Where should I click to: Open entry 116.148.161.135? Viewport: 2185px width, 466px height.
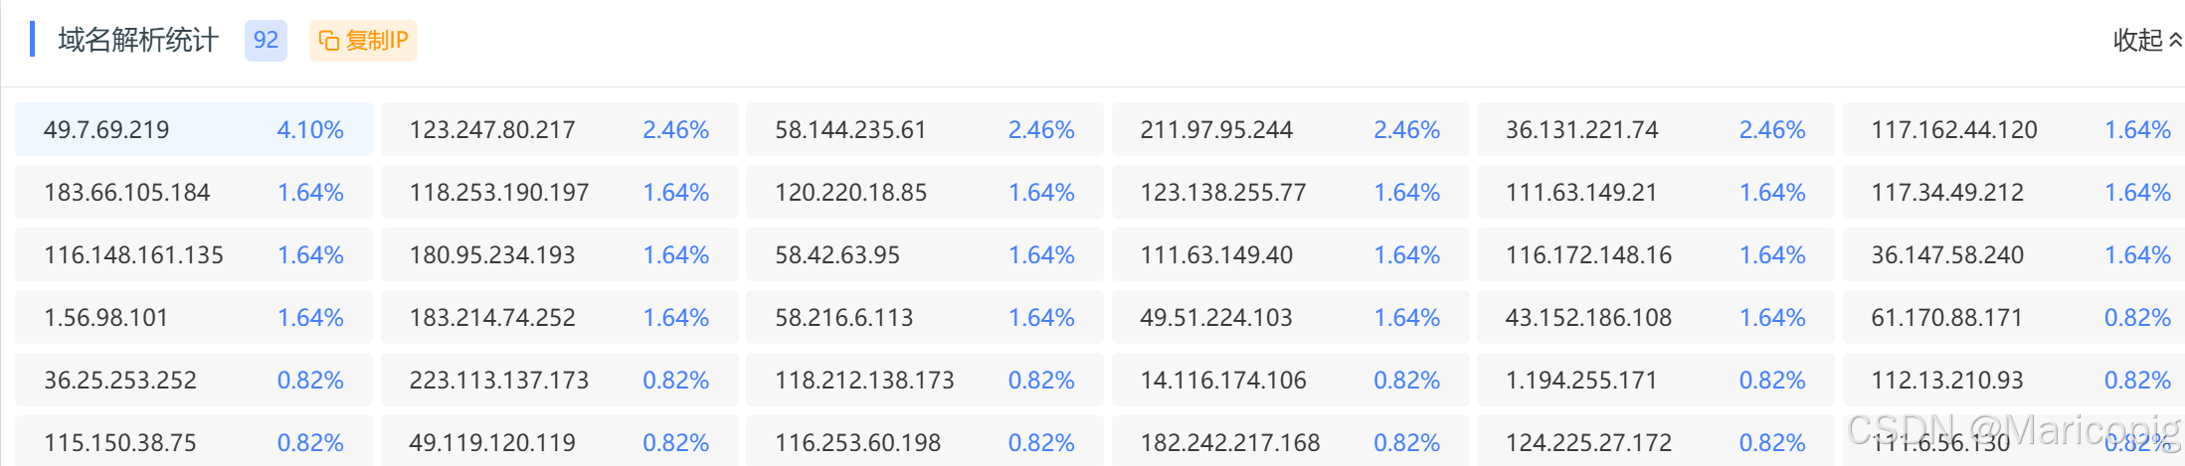(x=194, y=254)
